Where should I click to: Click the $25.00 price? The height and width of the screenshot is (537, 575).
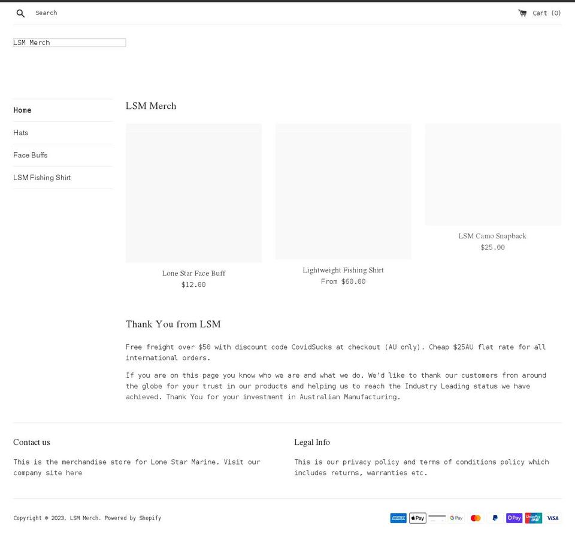(492, 247)
